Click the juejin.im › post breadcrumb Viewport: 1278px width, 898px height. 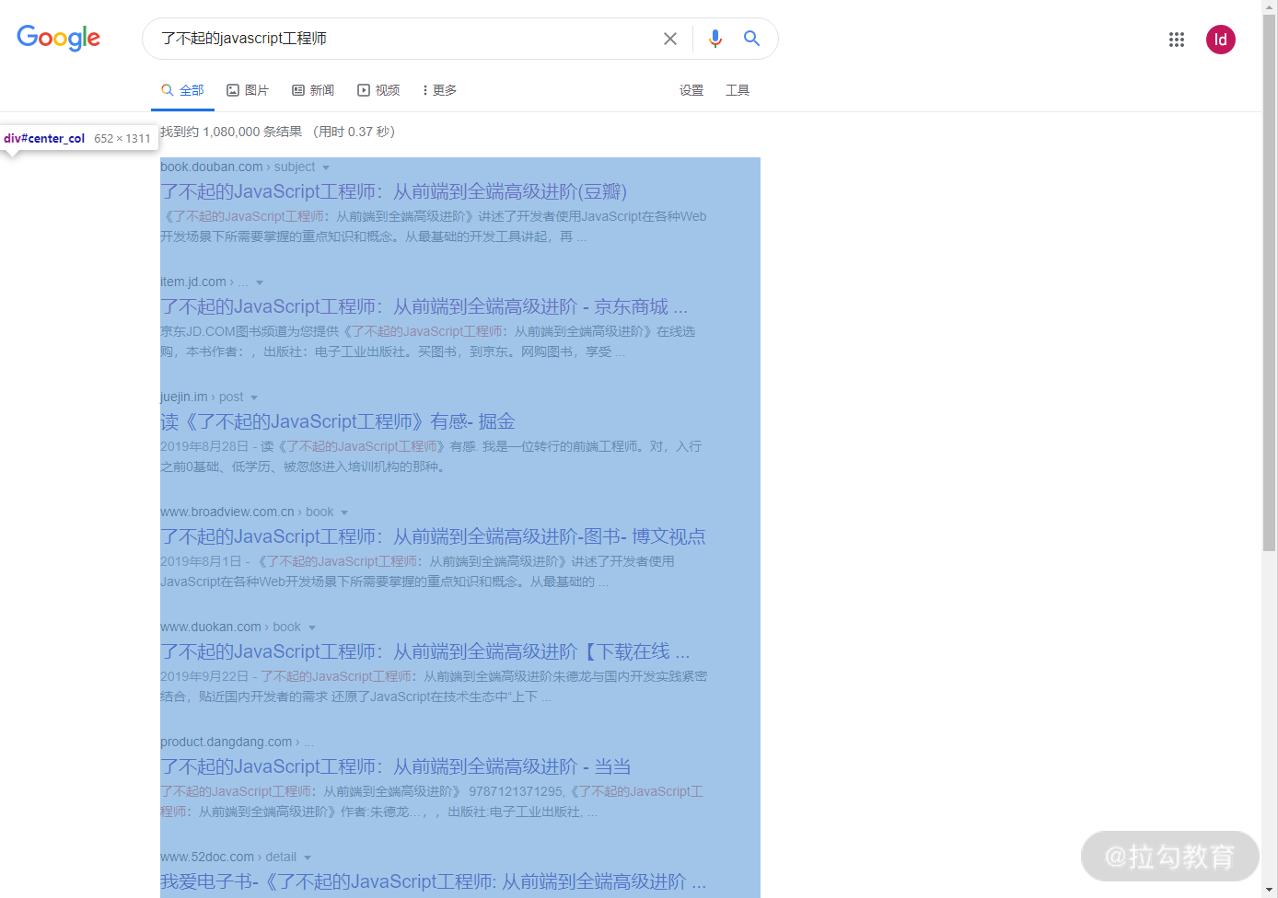(202, 397)
